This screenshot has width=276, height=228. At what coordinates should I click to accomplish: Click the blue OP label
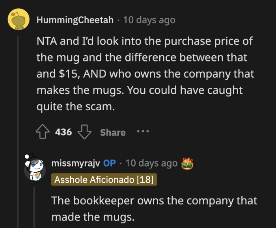tap(109, 163)
